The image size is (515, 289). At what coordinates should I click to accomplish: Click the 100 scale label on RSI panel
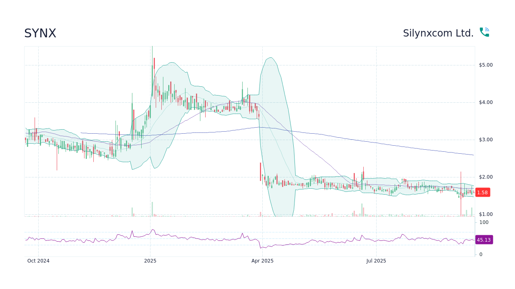coord(484,222)
